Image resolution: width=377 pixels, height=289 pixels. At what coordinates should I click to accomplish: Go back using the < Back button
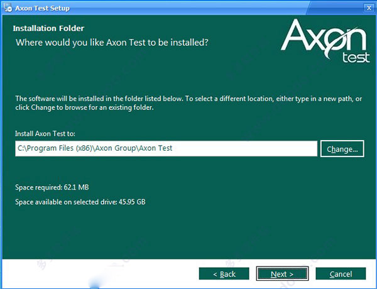tap(224, 274)
